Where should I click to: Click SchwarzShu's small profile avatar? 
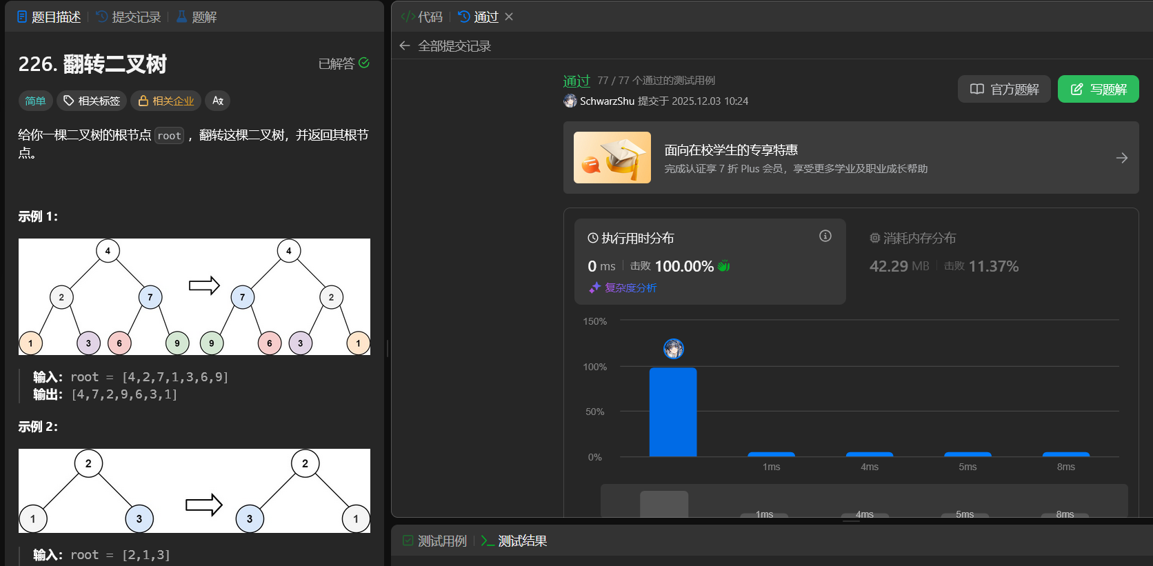point(570,101)
